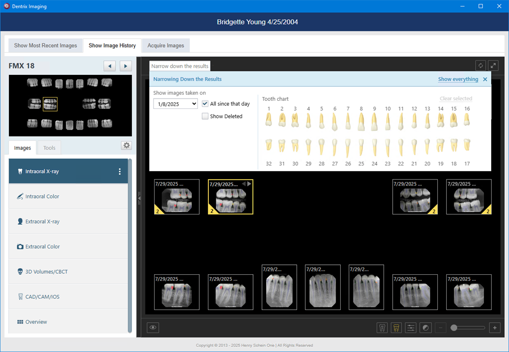Open the yellow-outlined selected bitewing thumbnail
509x352 pixels.
[230, 197]
